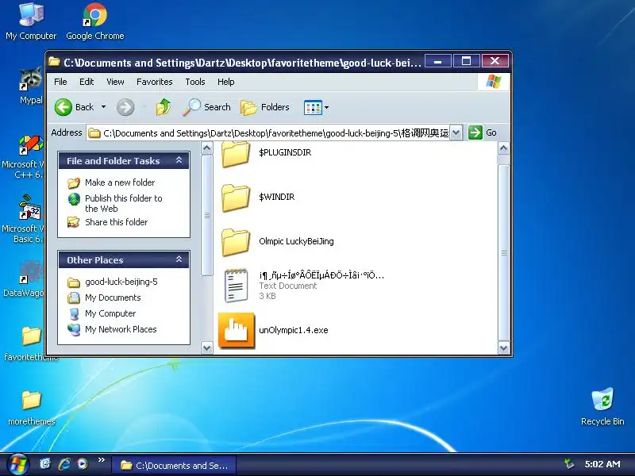Viewport: 635px width, 476px height.
Task: Open My Network Places link
Action: (121, 329)
